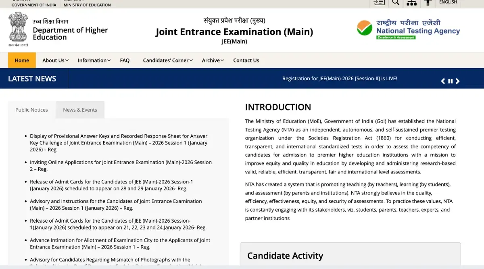Pause the scrolling latest news ticker

450,81
